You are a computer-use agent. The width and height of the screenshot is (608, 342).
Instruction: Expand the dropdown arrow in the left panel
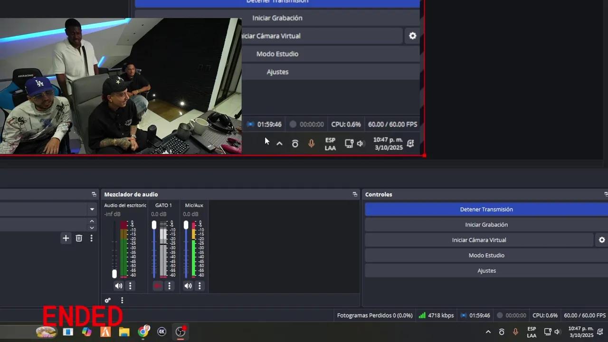click(x=92, y=209)
